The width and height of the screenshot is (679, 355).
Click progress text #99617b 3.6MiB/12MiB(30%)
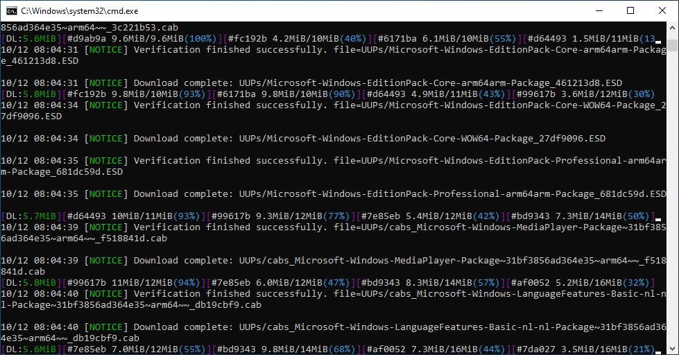pos(585,94)
